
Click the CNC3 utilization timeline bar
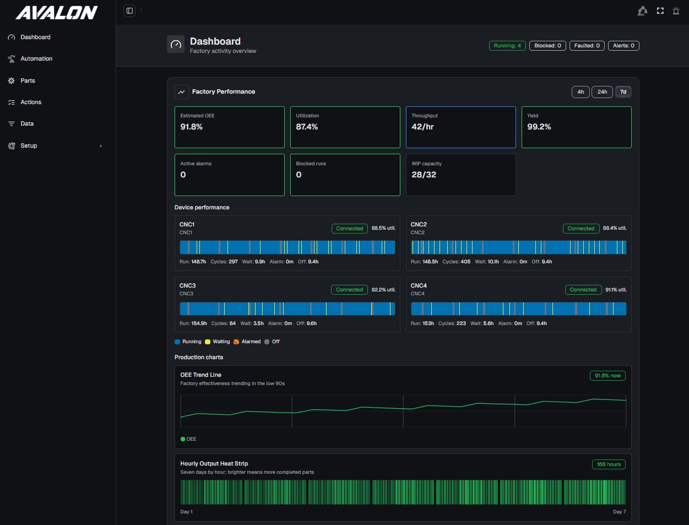point(287,308)
